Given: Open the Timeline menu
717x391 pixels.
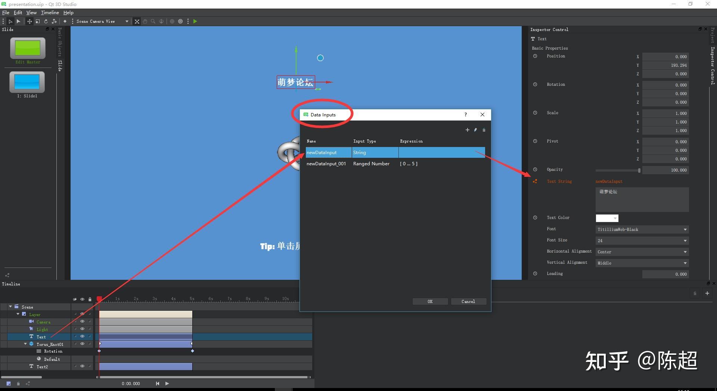Looking at the screenshot, I should tap(50, 12).
